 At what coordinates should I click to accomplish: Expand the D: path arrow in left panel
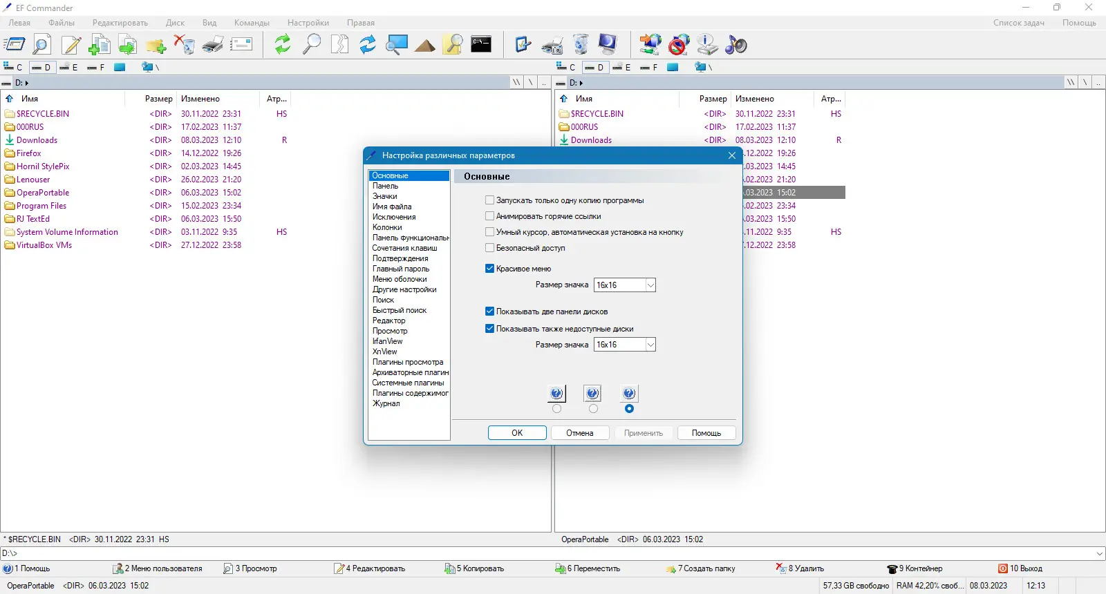(27, 83)
